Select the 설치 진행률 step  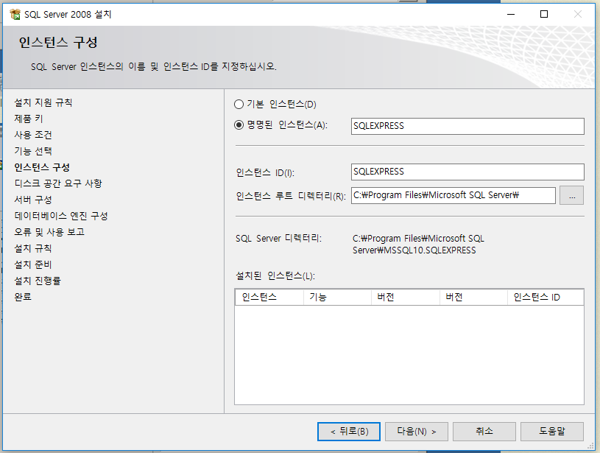pos(38,281)
